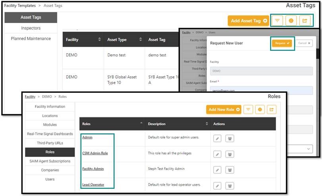Sort by Asset Type column arrows
Screen dimensions: 322x196
pos(141,40)
